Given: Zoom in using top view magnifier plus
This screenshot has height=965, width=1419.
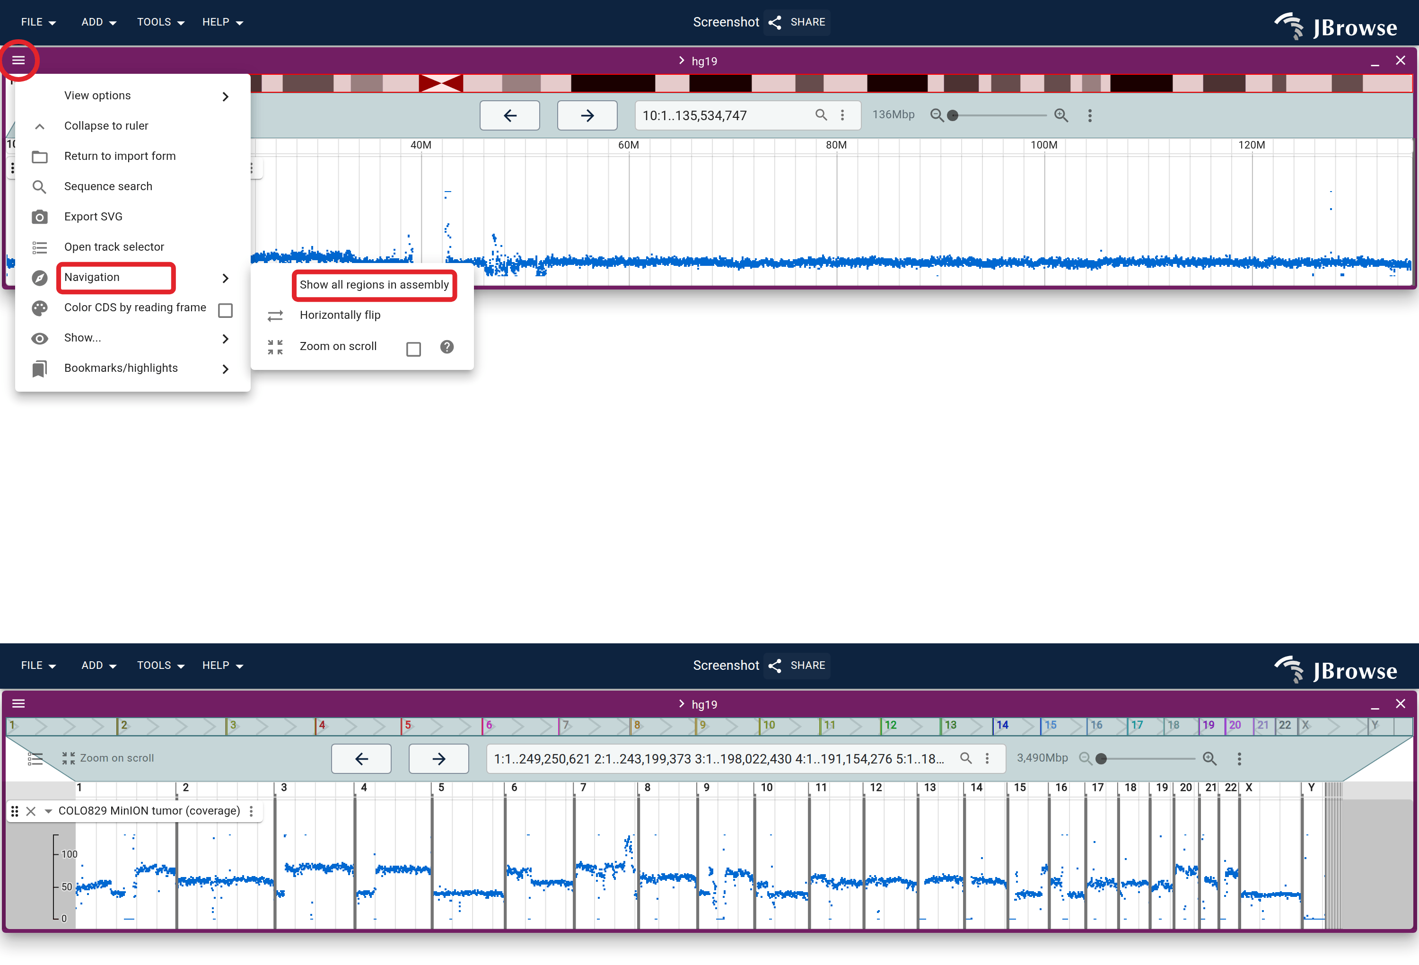Looking at the screenshot, I should tap(1061, 115).
